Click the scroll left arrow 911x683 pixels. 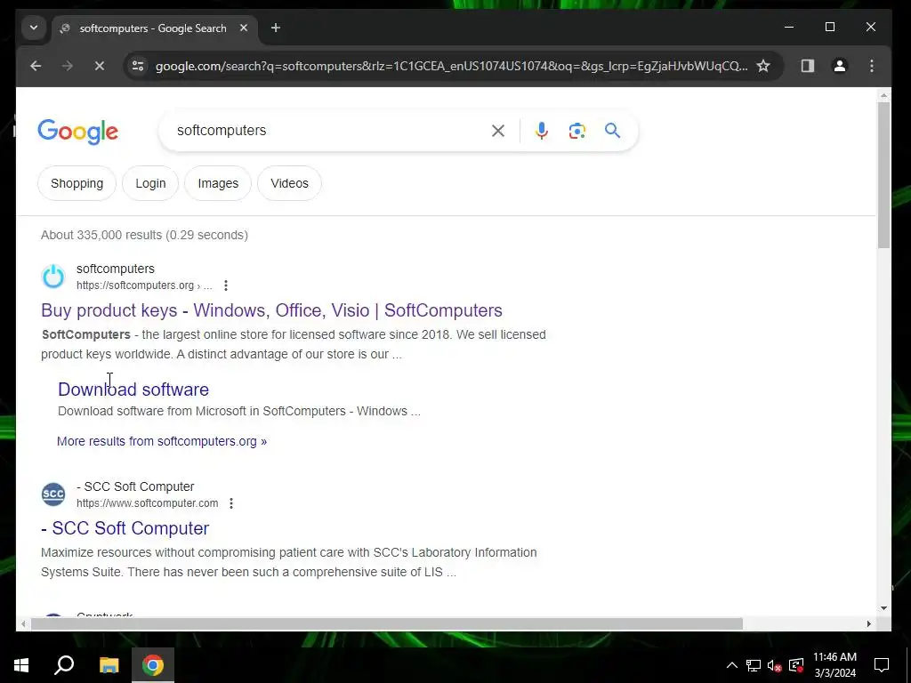coord(23,623)
